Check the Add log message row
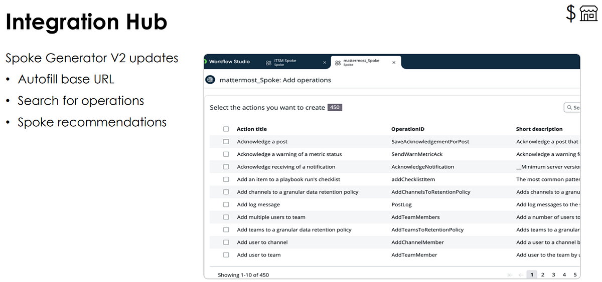 click(x=226, y=204)
